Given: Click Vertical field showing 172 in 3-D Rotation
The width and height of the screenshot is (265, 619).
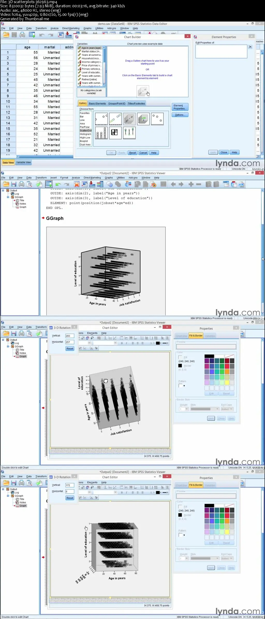Looking at the screenshot, I should point(70,485).
